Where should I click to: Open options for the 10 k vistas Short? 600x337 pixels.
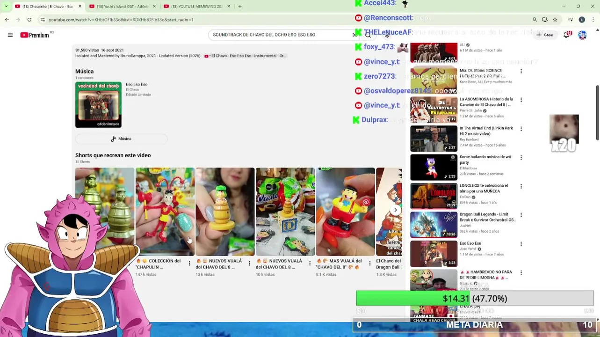(x=310, y=264)
